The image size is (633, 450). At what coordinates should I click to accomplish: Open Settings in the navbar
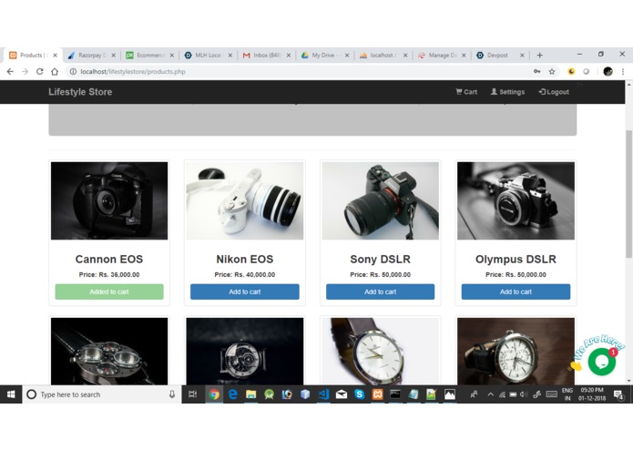[x=507, y=92]
